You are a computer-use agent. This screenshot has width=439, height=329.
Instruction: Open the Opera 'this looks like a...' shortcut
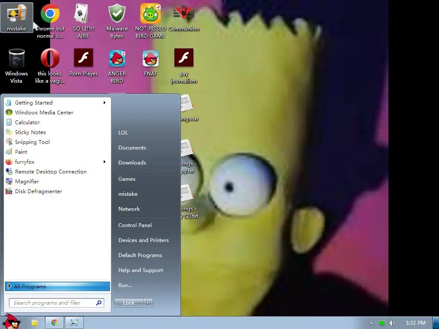pos(50,66)
